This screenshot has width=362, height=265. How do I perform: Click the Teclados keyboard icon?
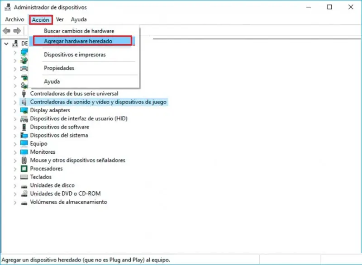point(24,177)
